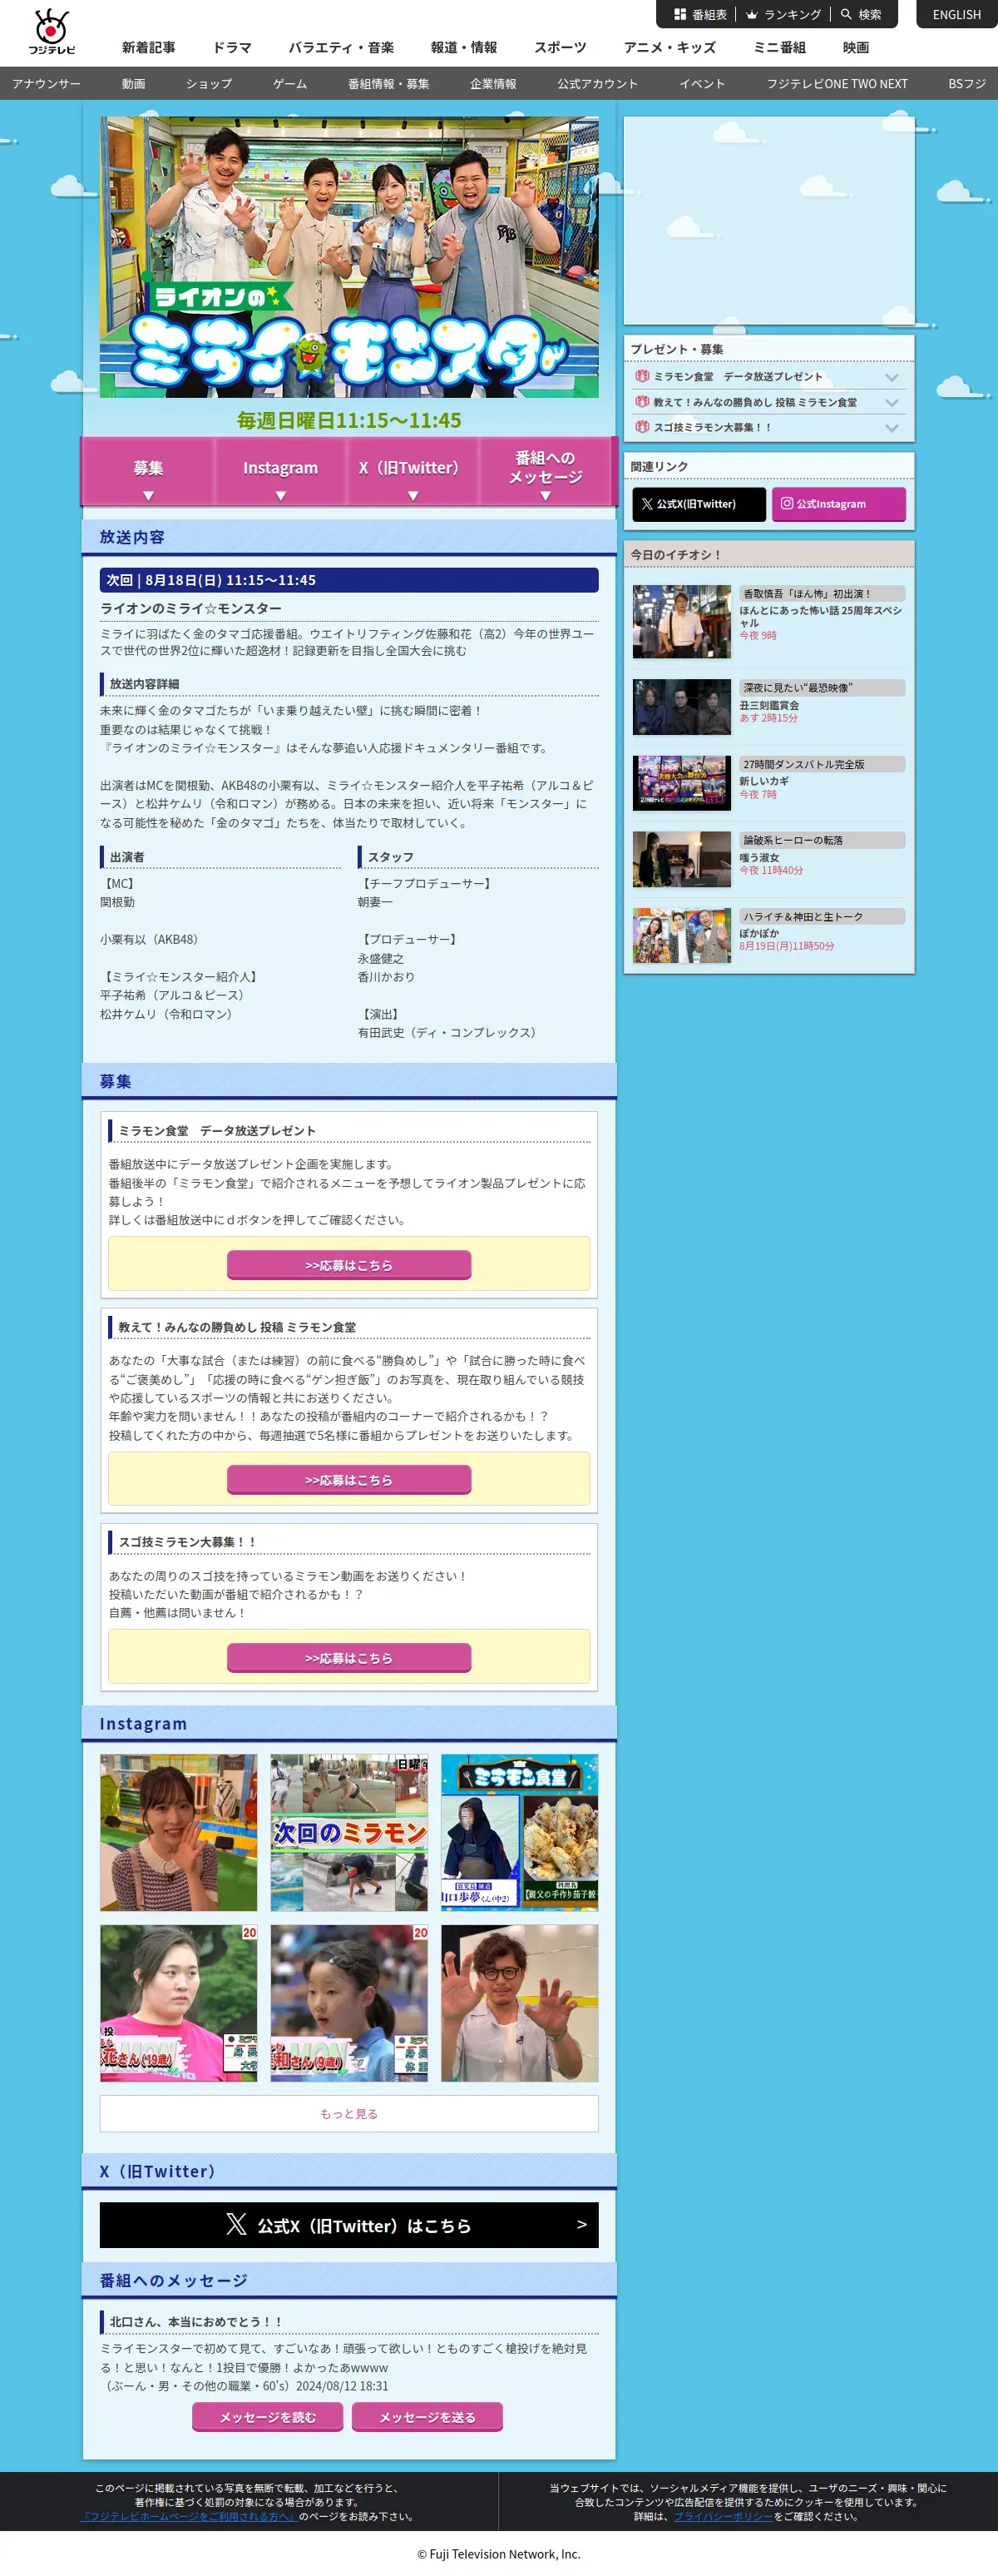Click Instagram logo in the pink 公式Instagram sidebar button
This screenshot has width=998, height=2576.
(788, 503)
